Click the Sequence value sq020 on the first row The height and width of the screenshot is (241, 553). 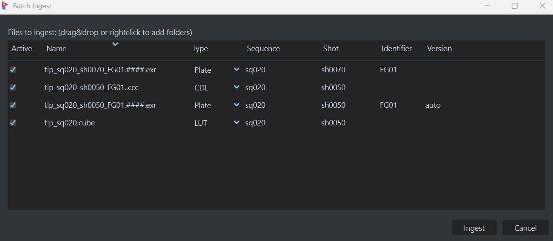tap(255, 70)
